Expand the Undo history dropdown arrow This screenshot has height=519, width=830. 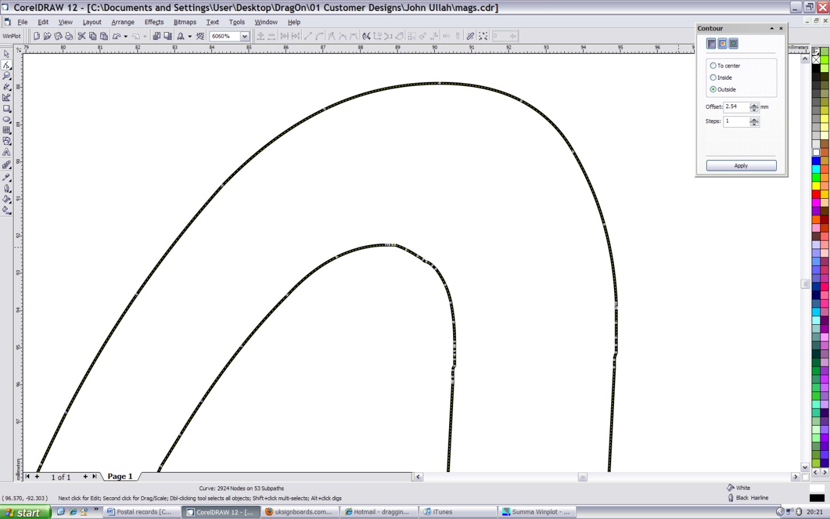tap(125, 37)
